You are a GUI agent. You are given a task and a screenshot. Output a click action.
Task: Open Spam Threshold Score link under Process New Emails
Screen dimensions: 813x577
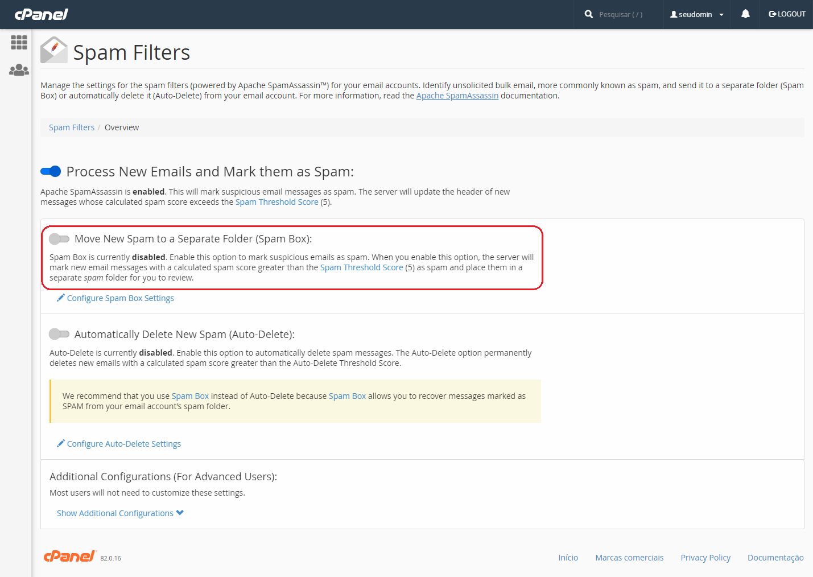tap(277, 202)
